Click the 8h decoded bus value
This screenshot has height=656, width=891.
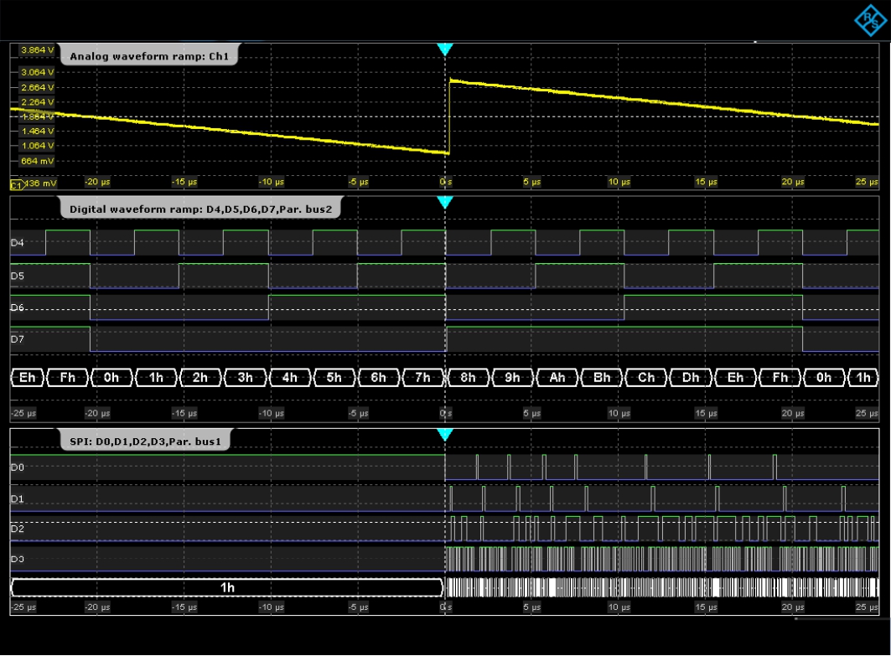tap(468, 377)
